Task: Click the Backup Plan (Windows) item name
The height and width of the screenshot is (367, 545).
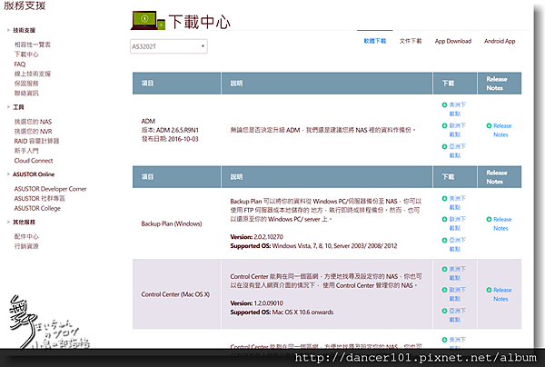Action: pos(172,223)
